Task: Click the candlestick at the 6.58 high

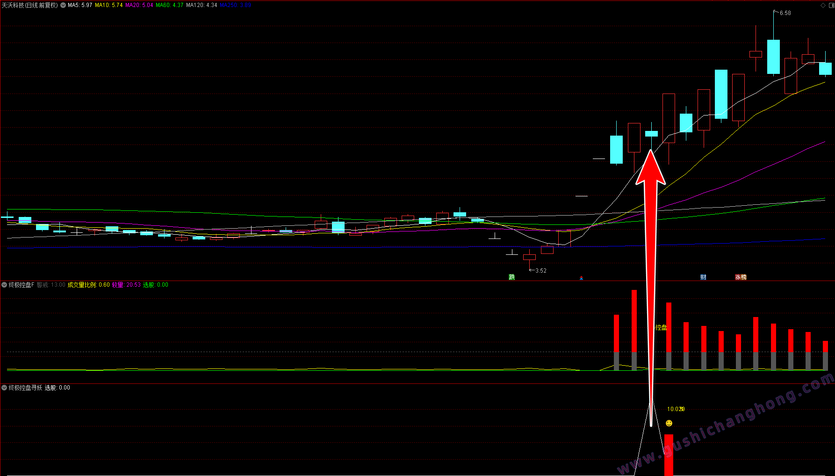Action: [773, 57]
